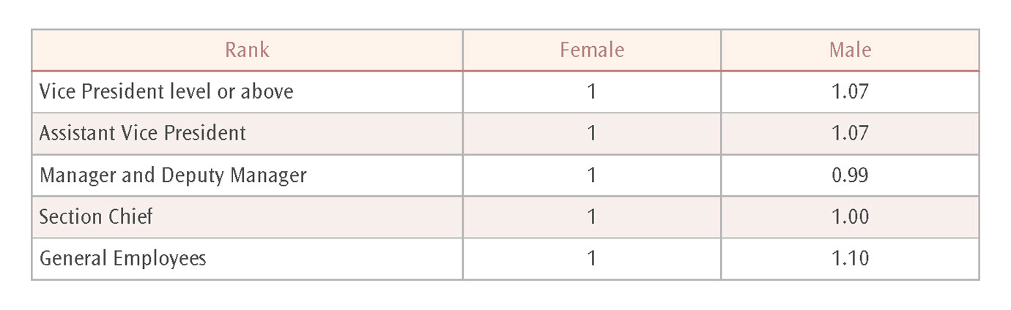The height and width of the screenshot is (310, 1011).
Task: Click Female value for Vice President level row
Action: pyautogui.click(x=591, y=91)
